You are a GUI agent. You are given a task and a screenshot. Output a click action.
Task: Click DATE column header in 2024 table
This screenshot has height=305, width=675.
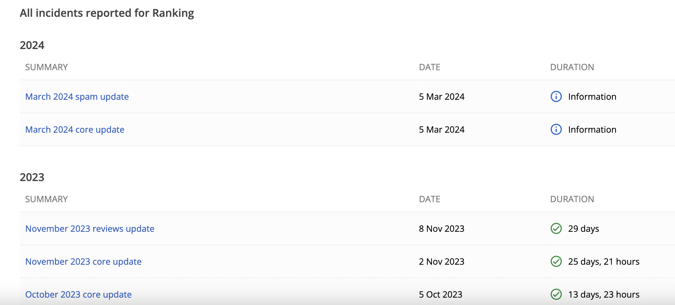tap(429, 67)
